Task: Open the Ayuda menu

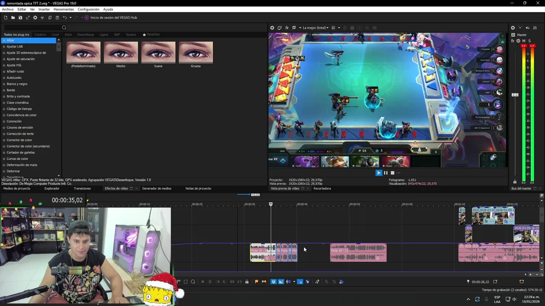Action: [108, 9]
